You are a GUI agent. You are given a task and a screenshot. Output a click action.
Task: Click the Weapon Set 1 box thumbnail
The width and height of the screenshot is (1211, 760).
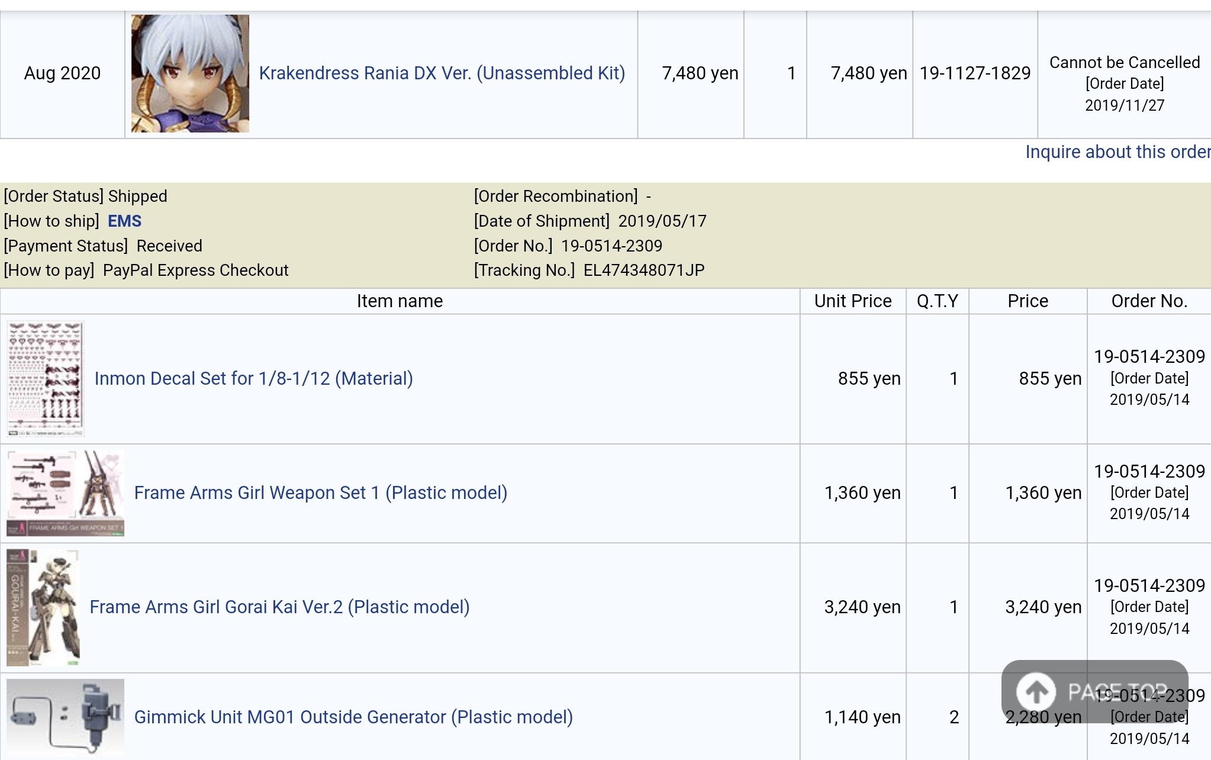coord(65,493)
